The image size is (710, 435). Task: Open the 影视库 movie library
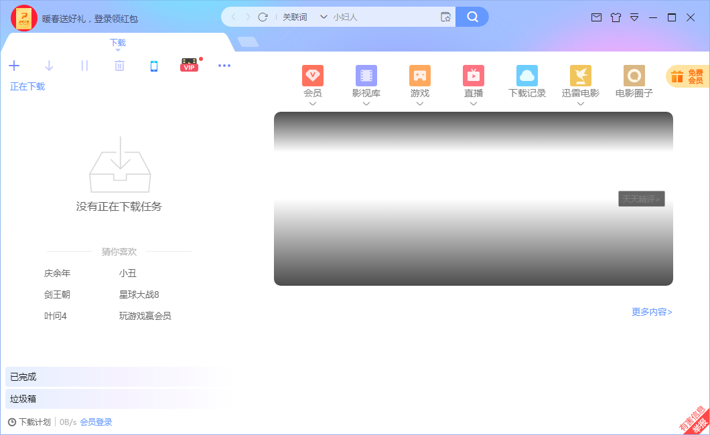pyautogui.click(x=366, y=82)
